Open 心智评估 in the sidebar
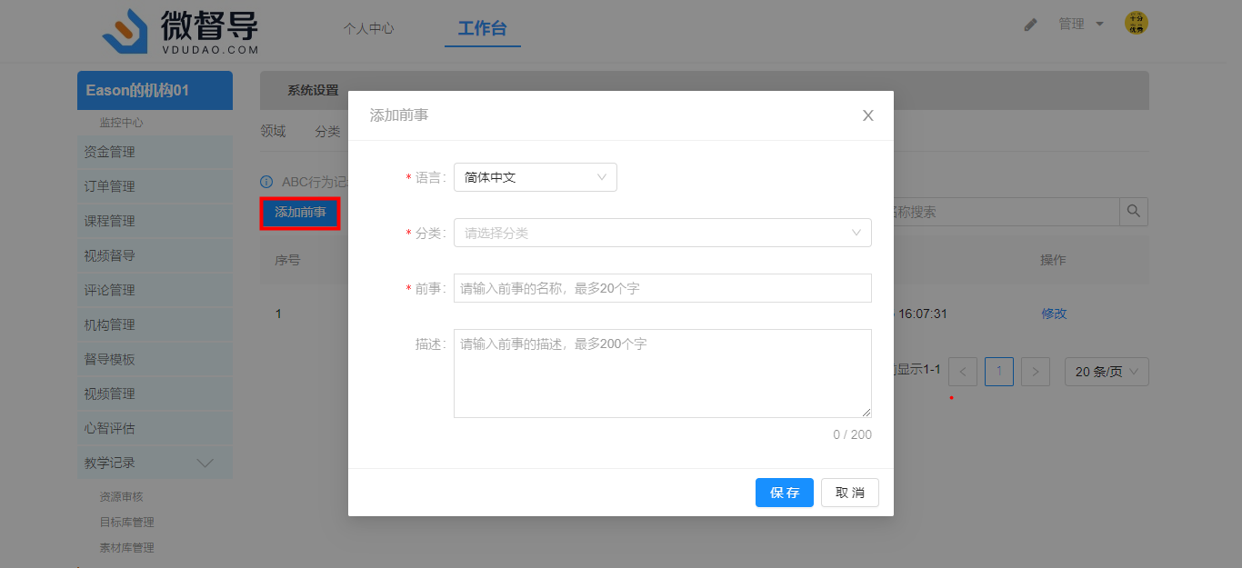This screenshot has width=1242, height=568. tap(155, 428)
